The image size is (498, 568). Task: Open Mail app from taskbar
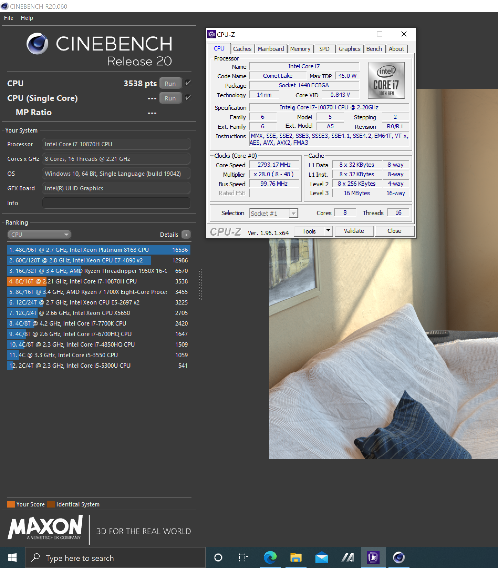point(322,557)
